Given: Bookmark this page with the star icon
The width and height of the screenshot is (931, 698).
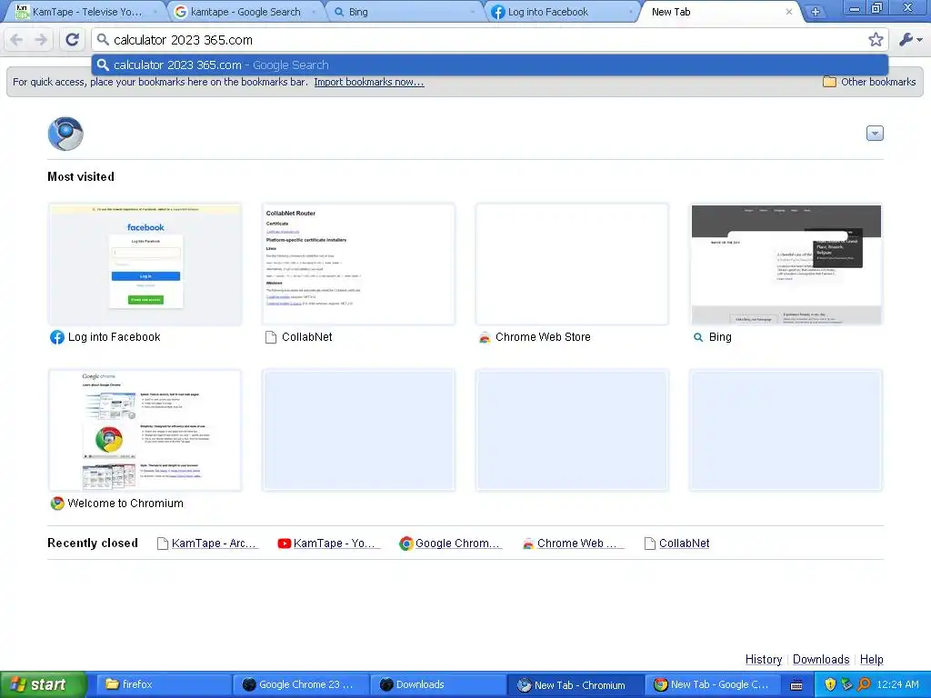Looking at the screenshot, I should coord(876,40).
